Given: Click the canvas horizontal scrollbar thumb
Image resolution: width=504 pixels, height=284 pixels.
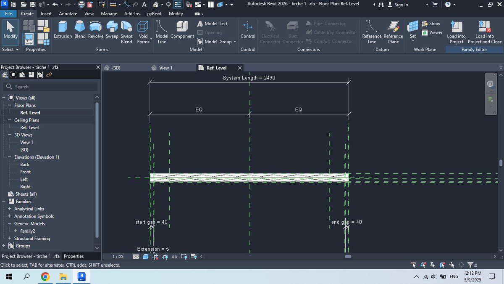Looking at the screenshot, I should point(348,256).
